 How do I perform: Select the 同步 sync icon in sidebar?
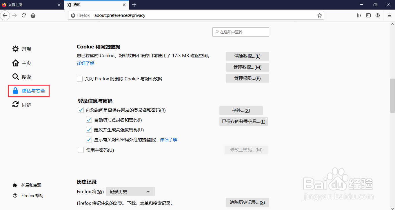pyautogui.click(x=15, y=105)
